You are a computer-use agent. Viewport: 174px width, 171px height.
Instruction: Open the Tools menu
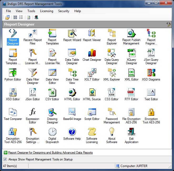[31, 11]
